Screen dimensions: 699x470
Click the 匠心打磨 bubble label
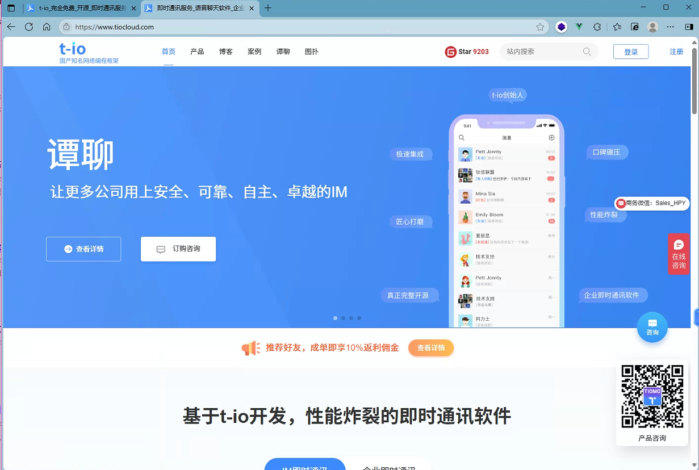click(x=410, y=221)
